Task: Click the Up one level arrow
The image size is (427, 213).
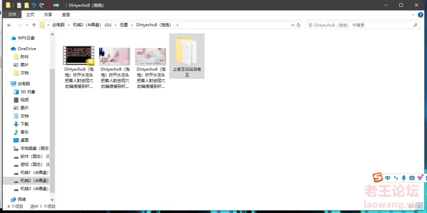Action: pos(34,25)
